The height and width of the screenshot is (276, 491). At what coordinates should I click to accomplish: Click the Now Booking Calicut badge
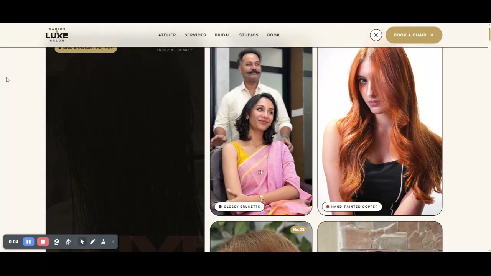(x=86, y=49)
